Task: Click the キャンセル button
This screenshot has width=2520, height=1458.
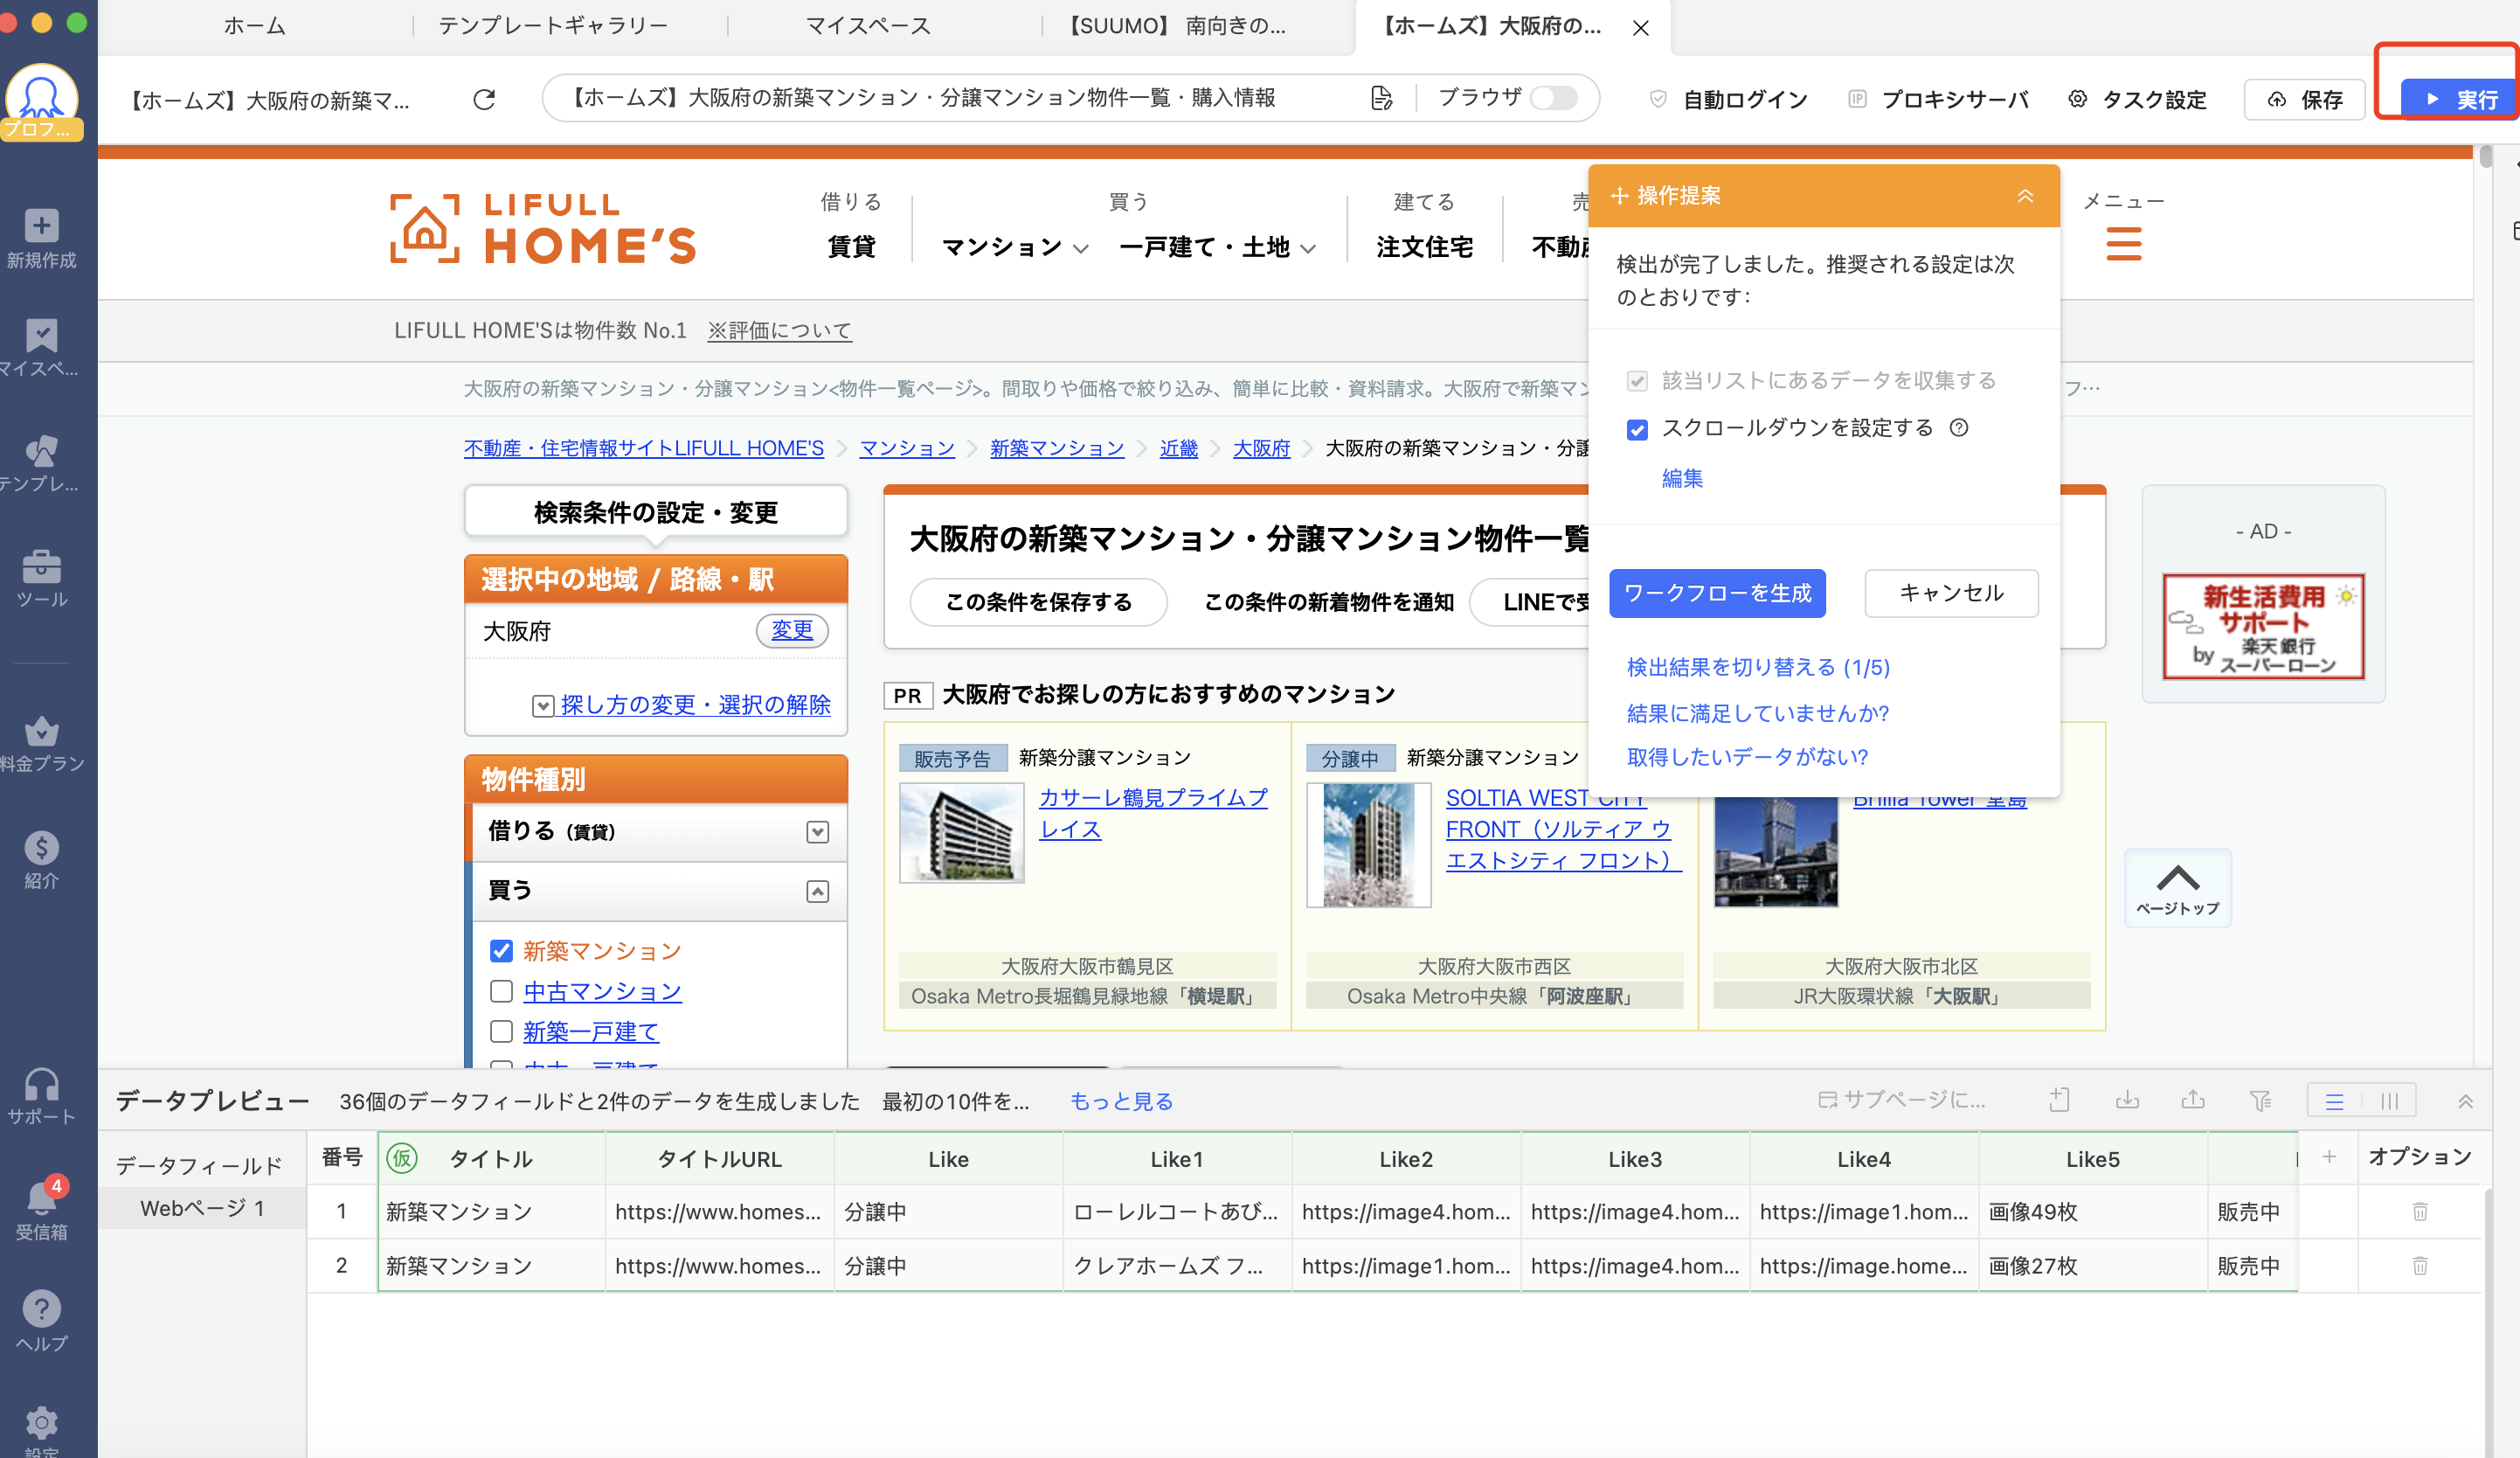Action: (1951, 593)
